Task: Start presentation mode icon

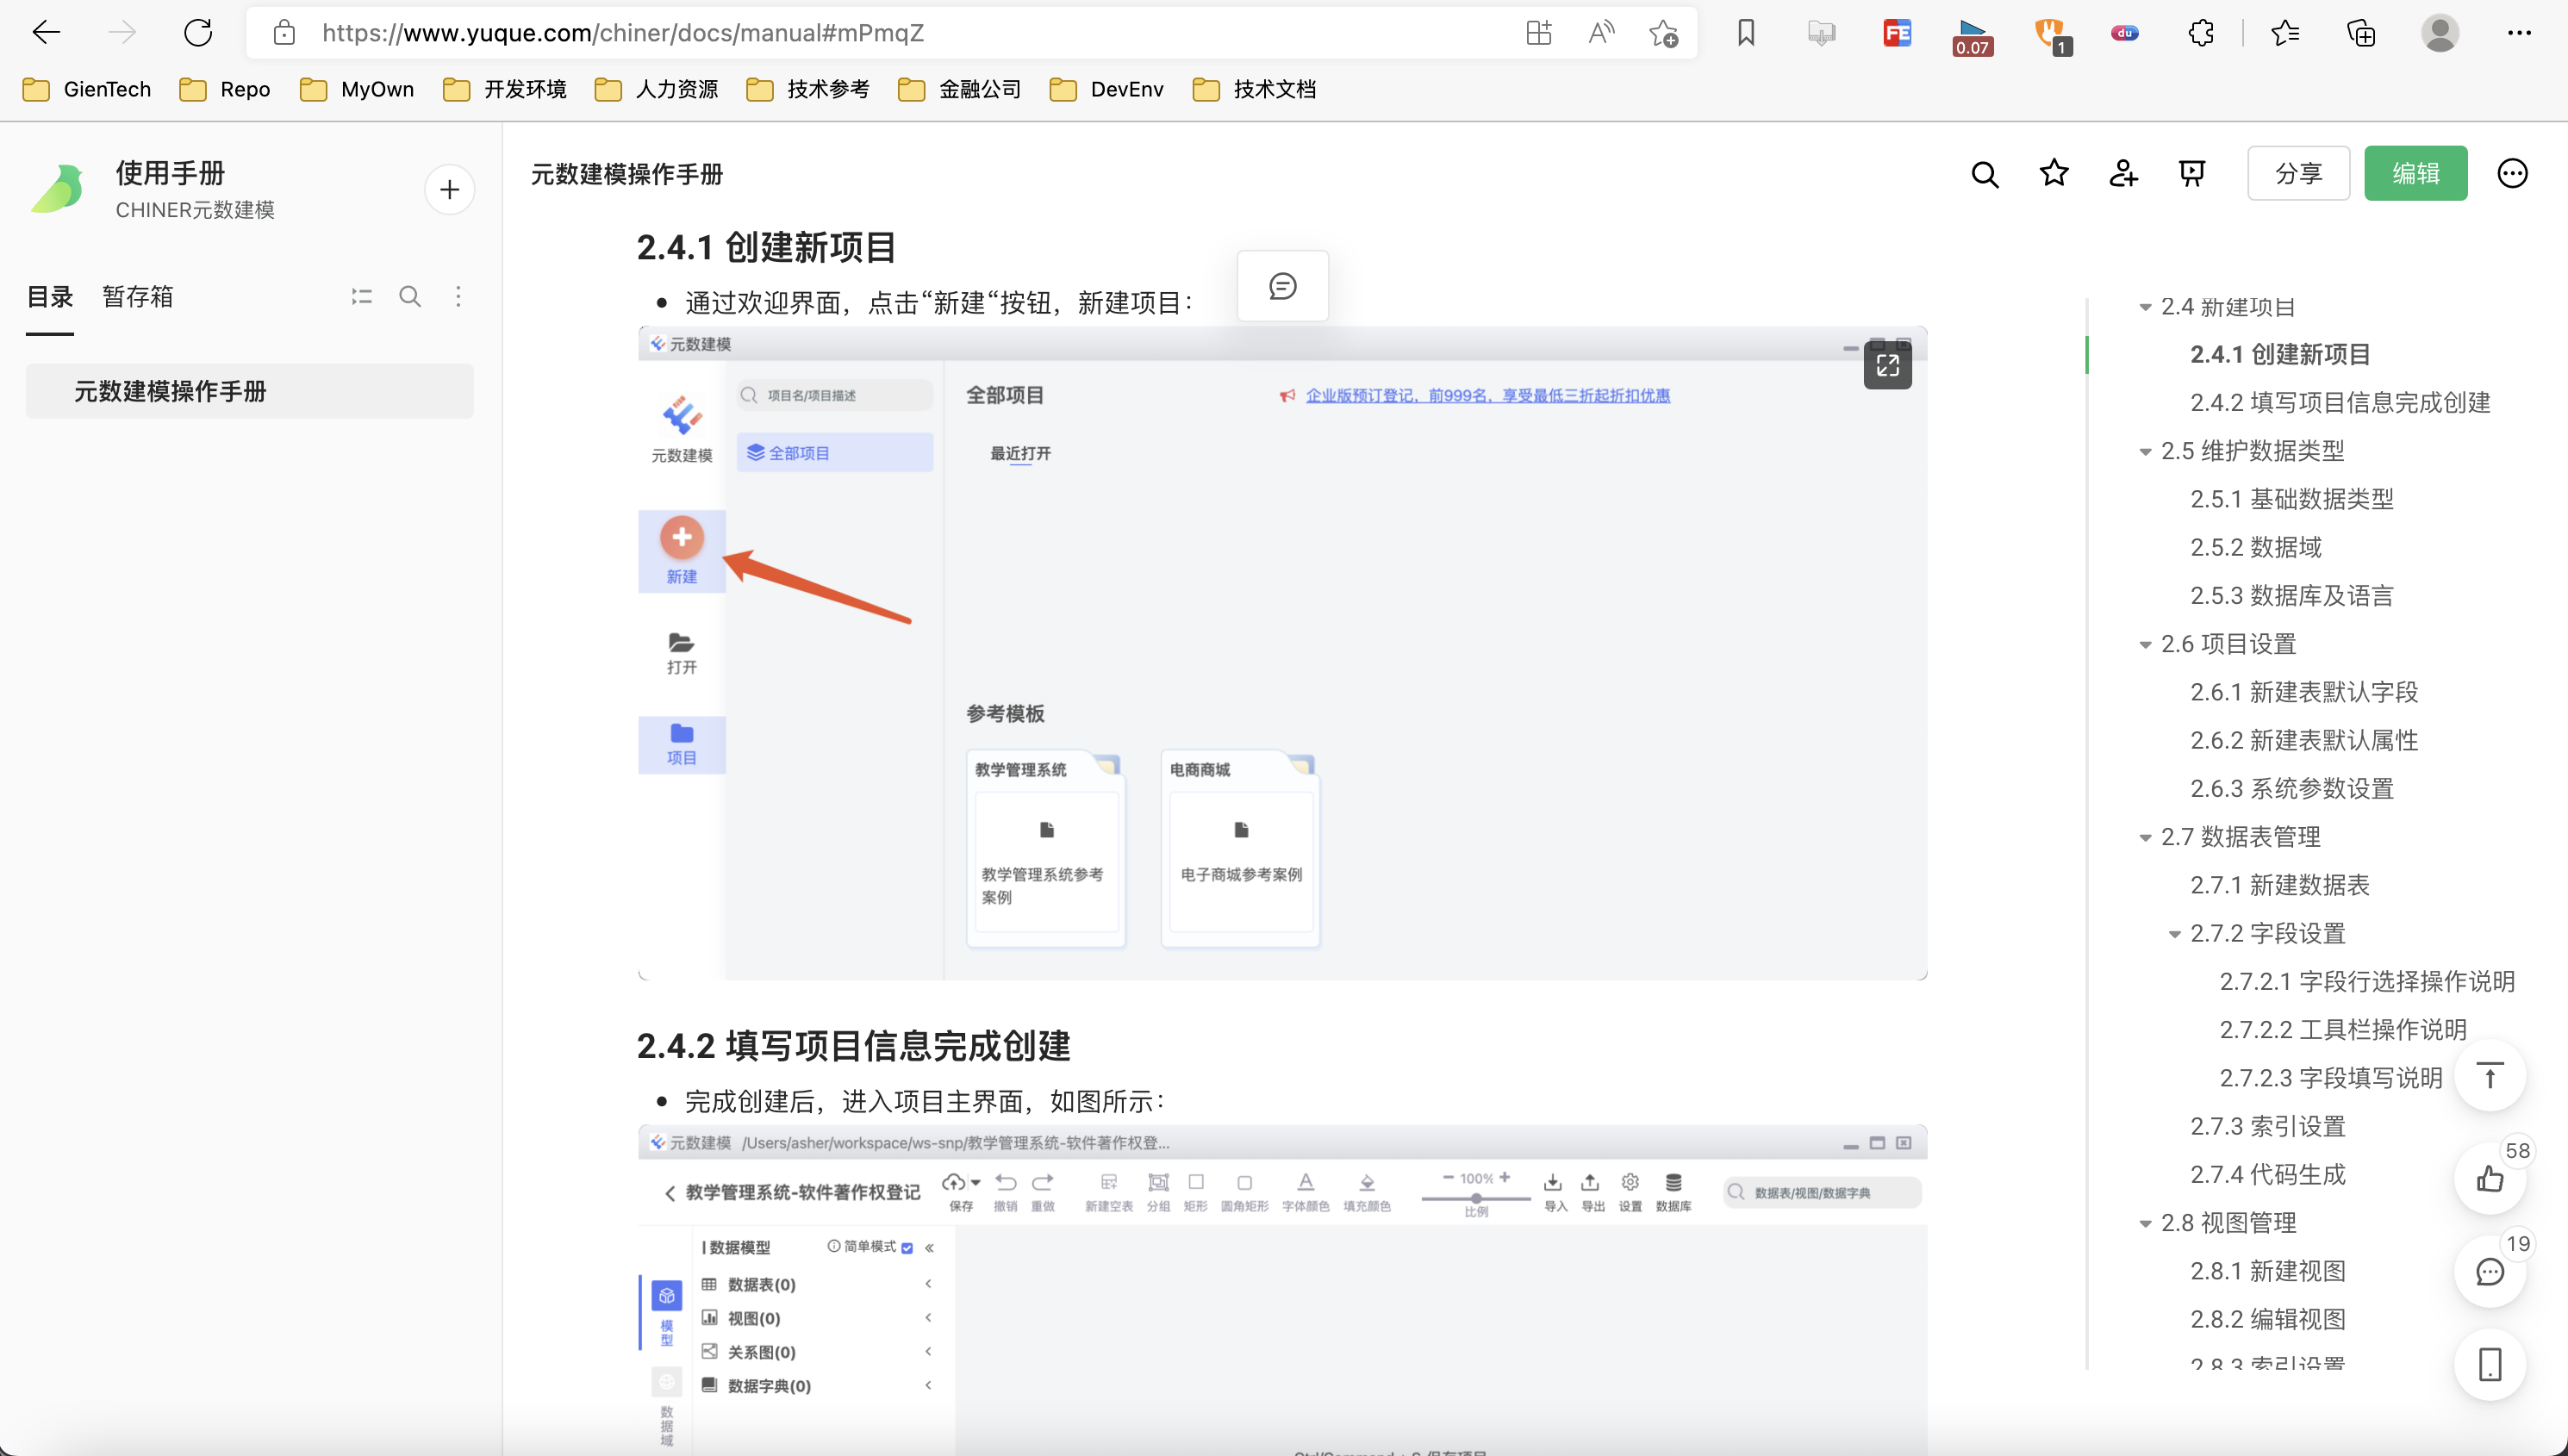Action: (2192, 174)
